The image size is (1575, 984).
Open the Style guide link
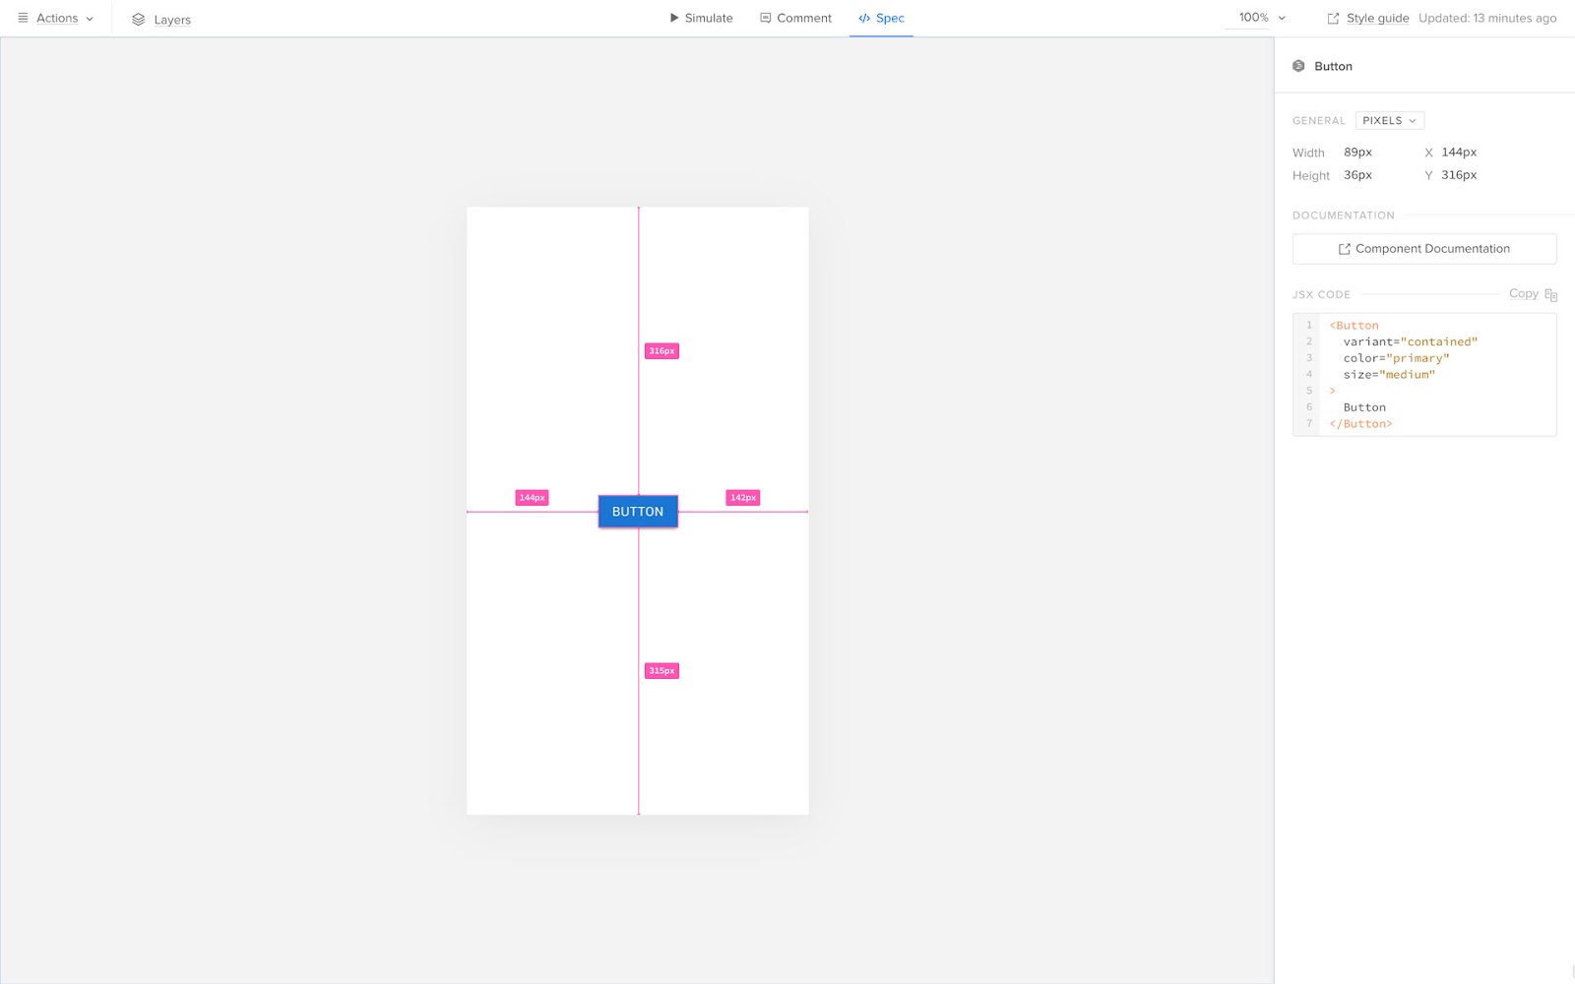click(x=1377, y=18)
